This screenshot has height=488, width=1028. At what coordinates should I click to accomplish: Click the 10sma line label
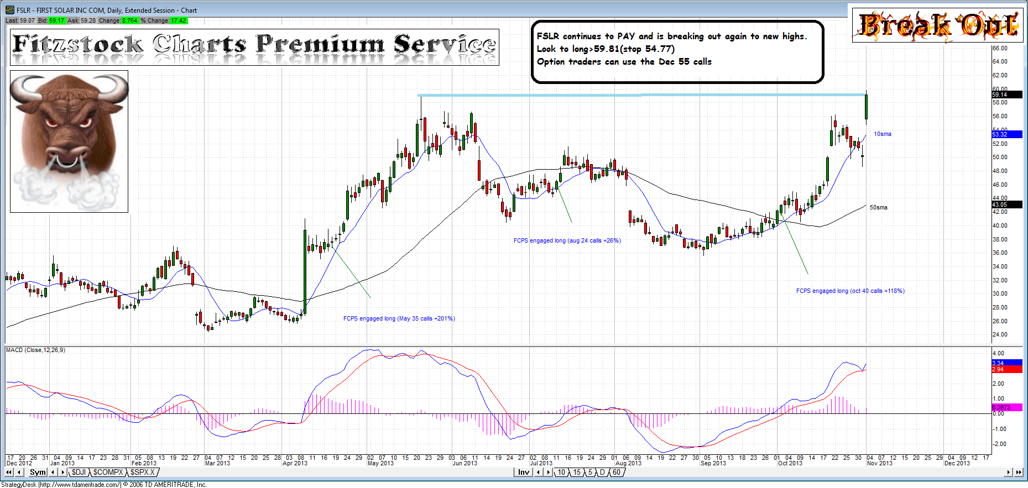click(883, 134)
